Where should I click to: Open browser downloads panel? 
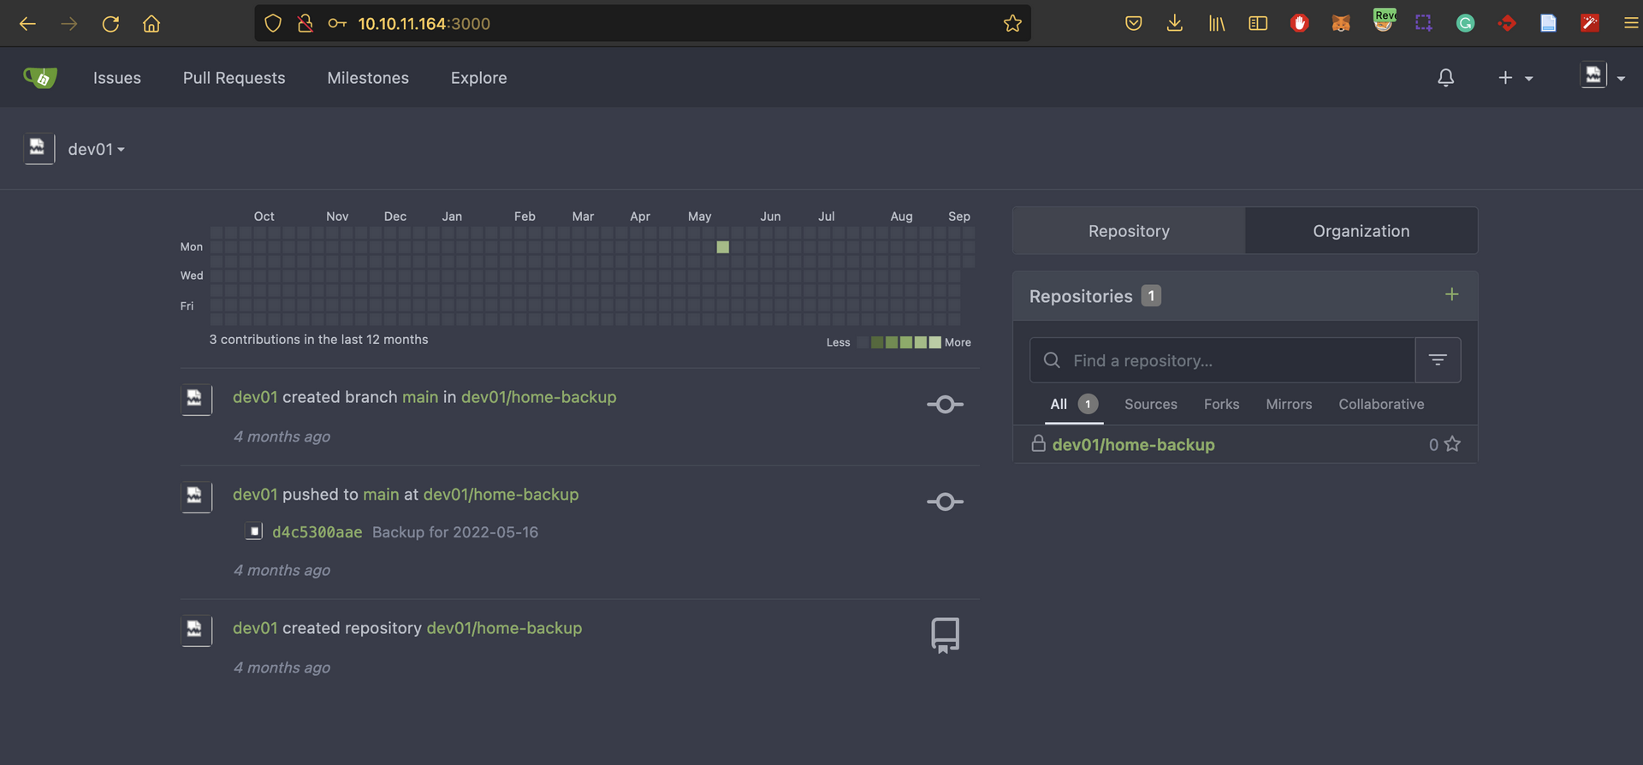pos(1175,23)
